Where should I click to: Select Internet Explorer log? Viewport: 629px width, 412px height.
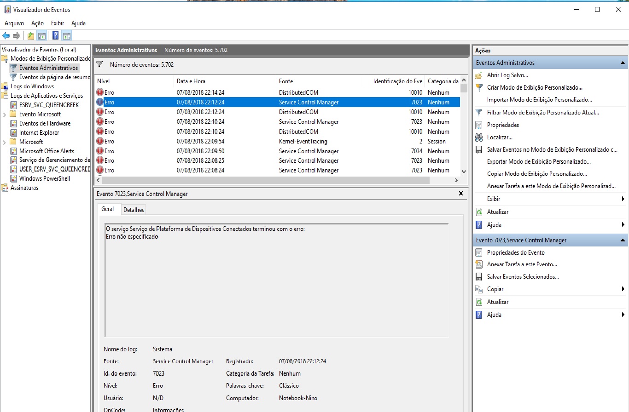[39, 132]
